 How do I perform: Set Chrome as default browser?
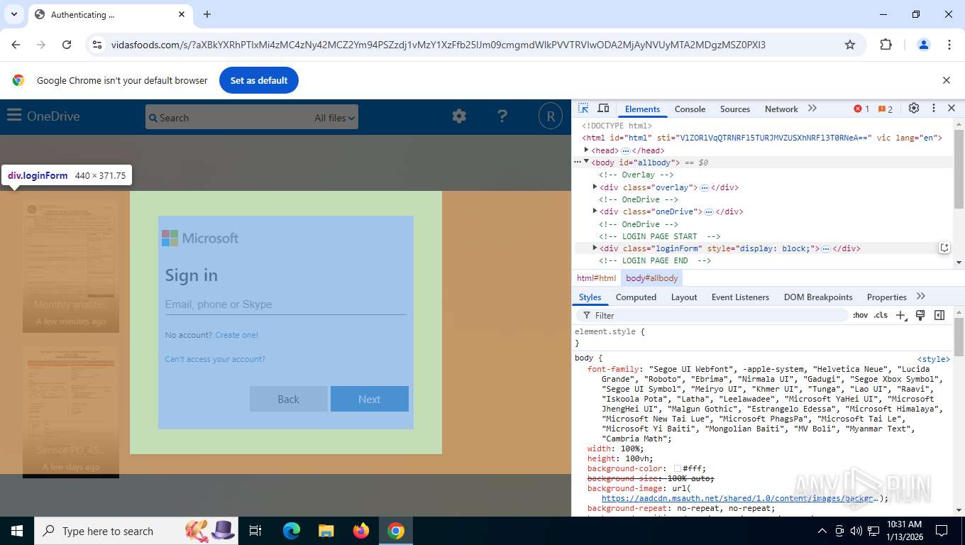tap(259, 80)
